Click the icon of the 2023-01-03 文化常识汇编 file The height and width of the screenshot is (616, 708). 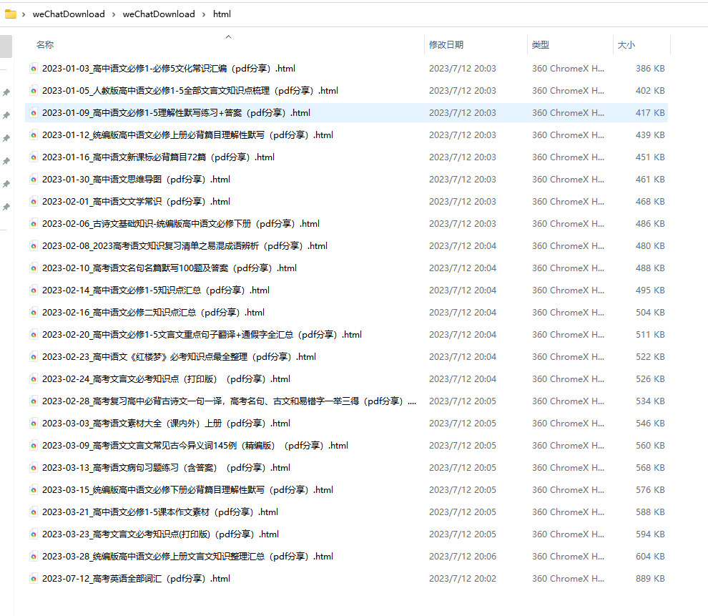(x=33, y=69)
